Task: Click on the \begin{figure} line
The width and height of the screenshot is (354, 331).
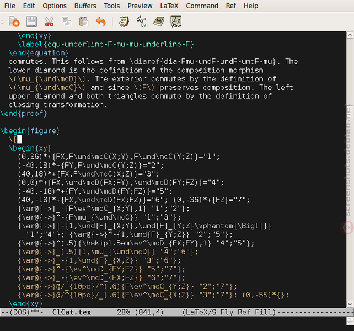Action: click(30, 131)
